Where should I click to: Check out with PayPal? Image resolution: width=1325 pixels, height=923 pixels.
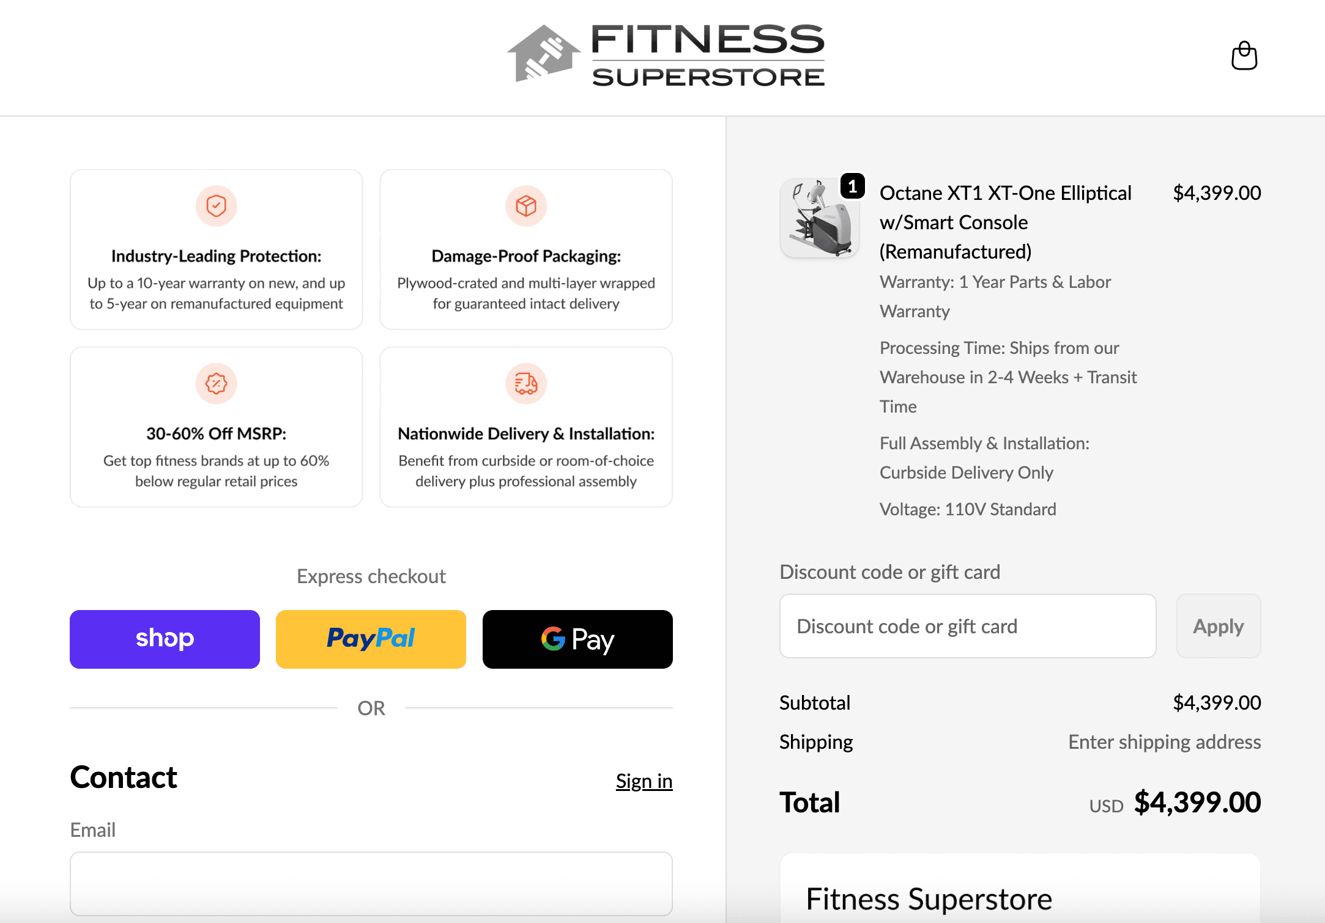click(x=371, y=639)
